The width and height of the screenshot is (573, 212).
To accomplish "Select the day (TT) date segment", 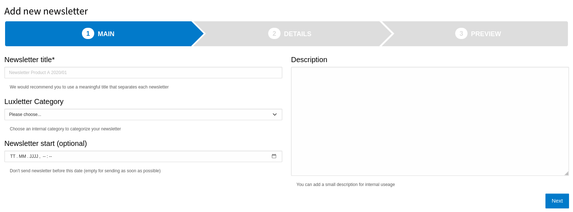I will click(13, 156).
